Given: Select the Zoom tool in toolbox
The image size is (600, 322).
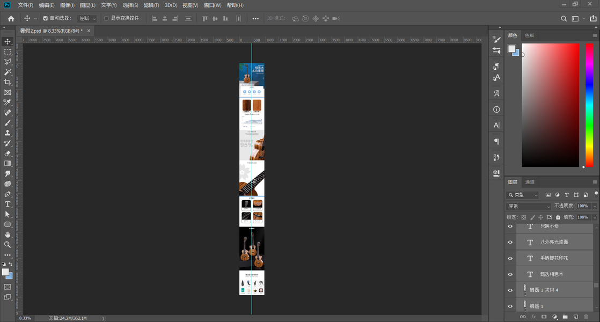Looking at the screenshot, I should 8,245.
